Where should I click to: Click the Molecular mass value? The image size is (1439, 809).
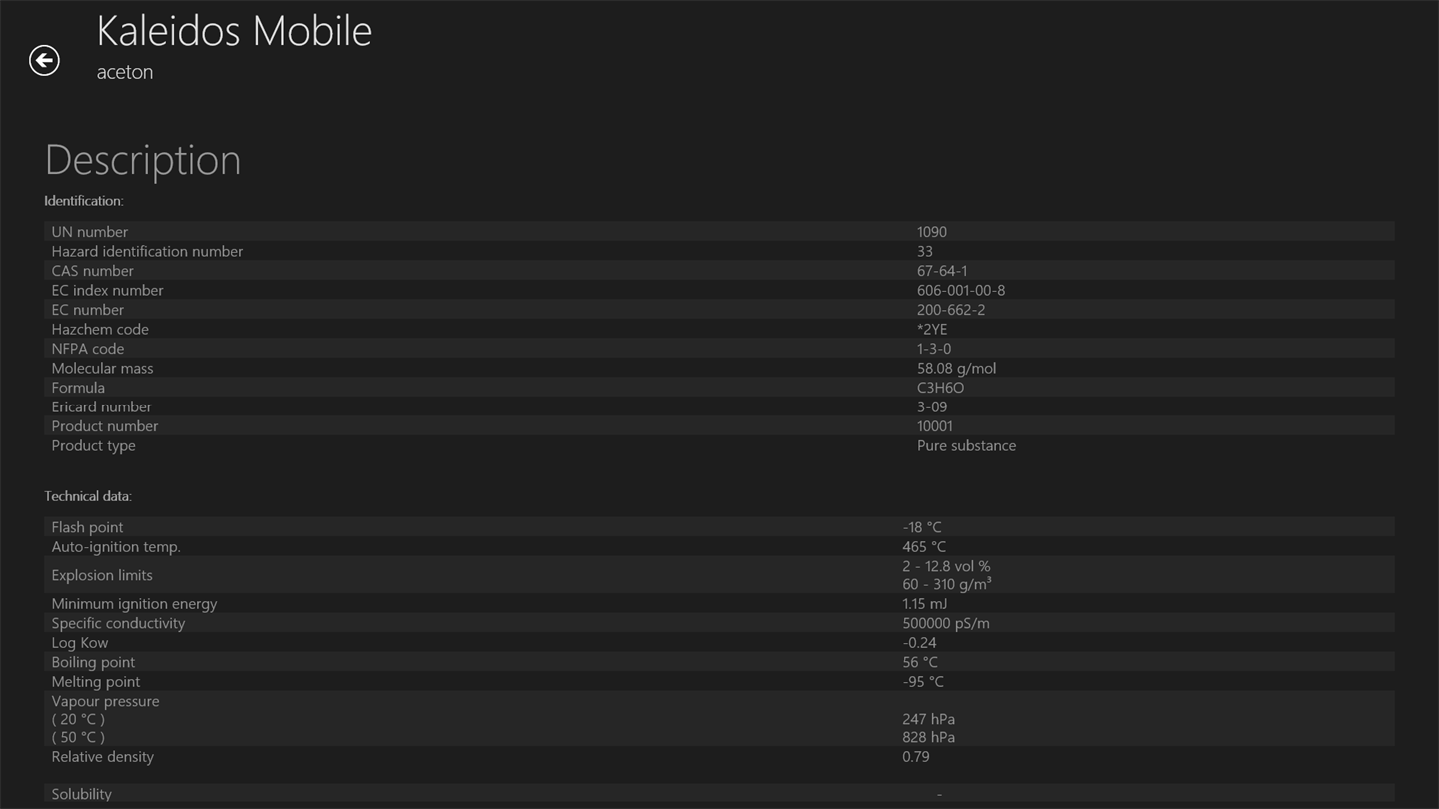pyautogui.click(x=956, y=368)
